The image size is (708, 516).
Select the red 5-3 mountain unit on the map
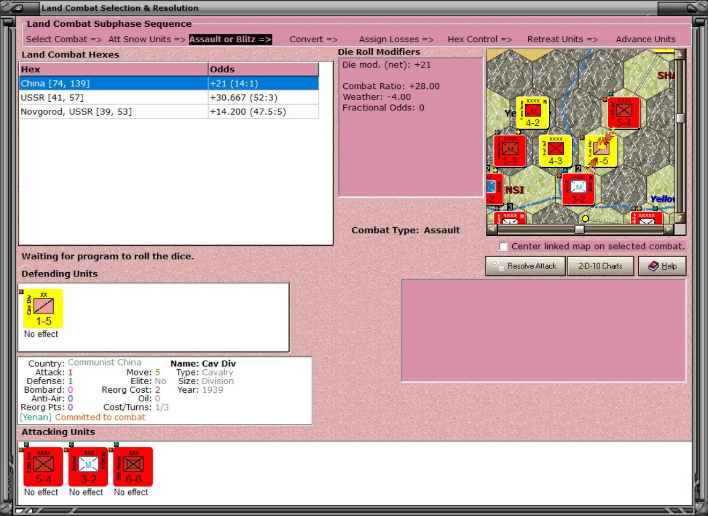click(x=510, y=151)
